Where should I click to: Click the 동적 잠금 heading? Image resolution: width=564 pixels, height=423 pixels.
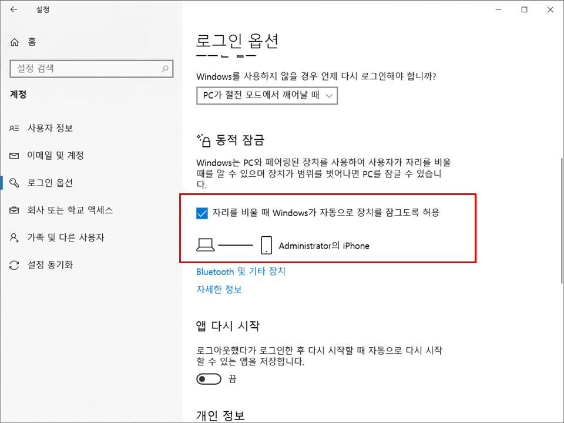click(240, 140)
